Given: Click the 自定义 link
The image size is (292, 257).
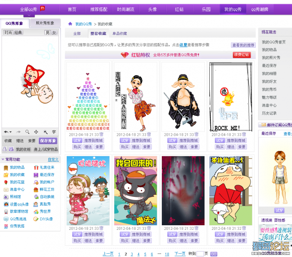Looking at the screenshot, I should click(x=53, y=160).
